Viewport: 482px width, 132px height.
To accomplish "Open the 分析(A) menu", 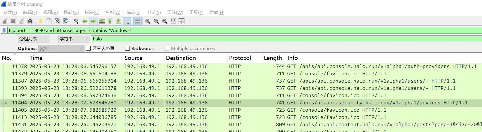I will coord(113,13).
